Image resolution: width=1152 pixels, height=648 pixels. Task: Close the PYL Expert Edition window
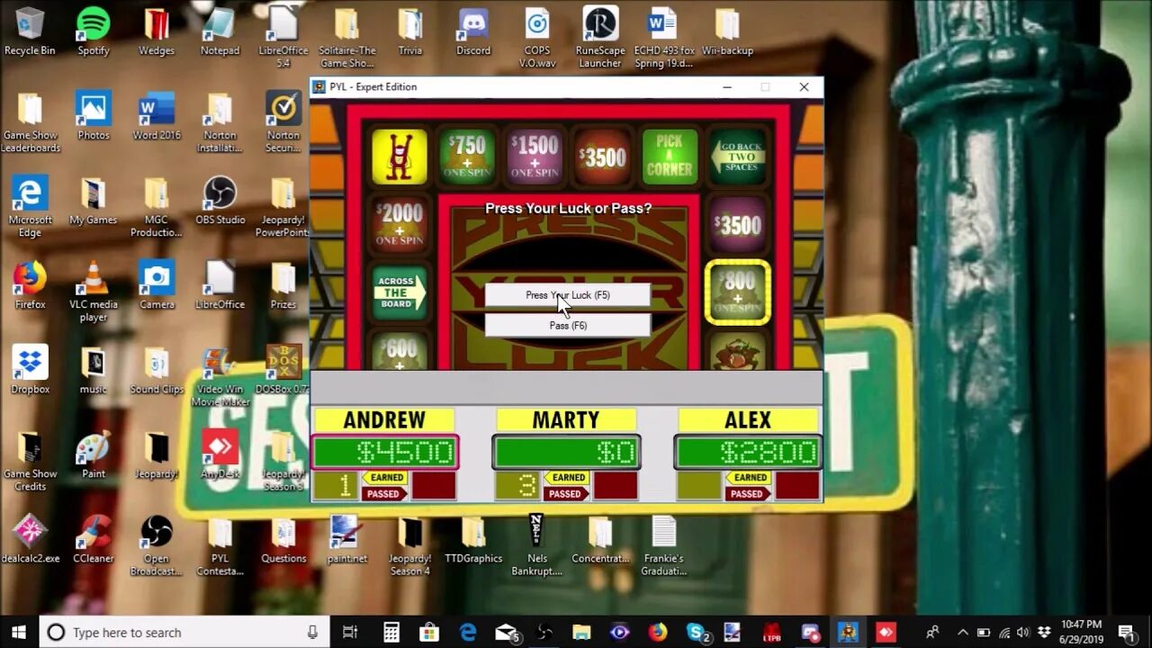pyautogui.click(x=804, y=87)
